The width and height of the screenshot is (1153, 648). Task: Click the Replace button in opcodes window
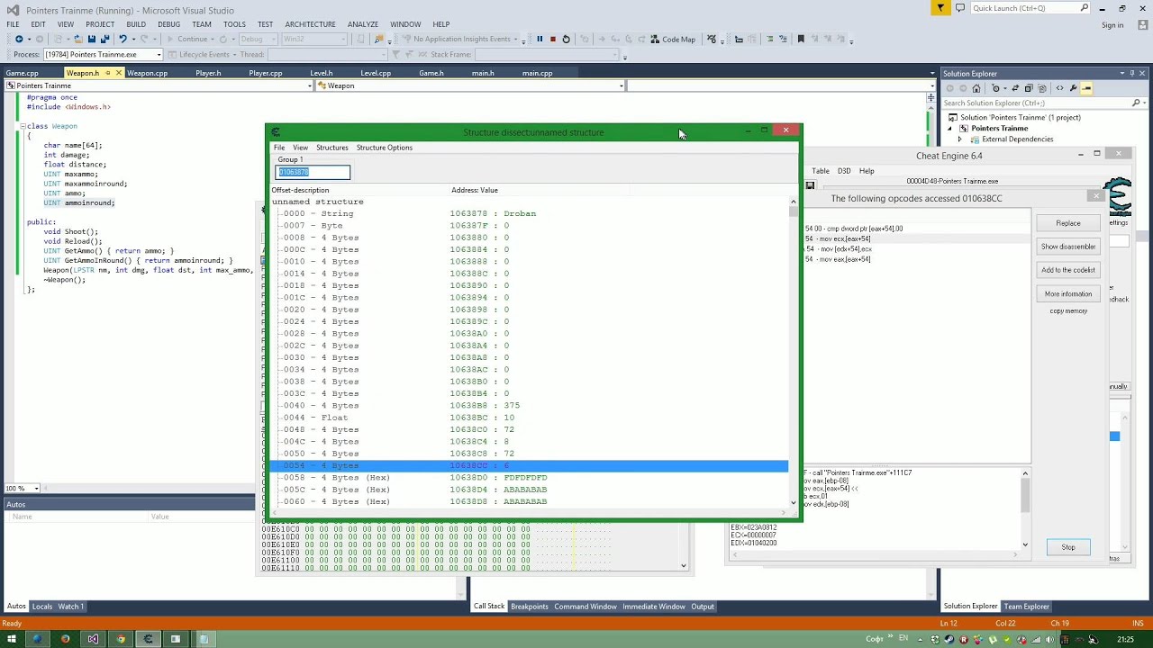point(1068,223)
